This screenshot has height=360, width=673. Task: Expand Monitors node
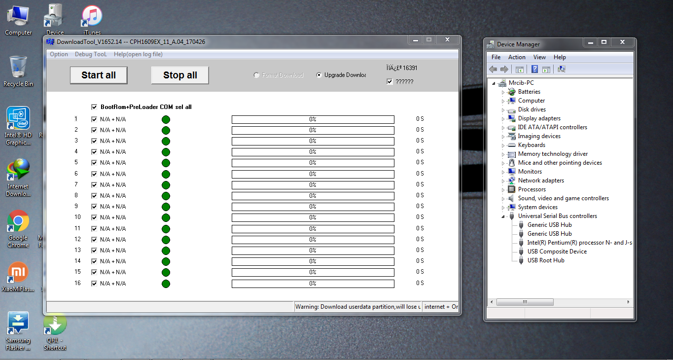503,172
